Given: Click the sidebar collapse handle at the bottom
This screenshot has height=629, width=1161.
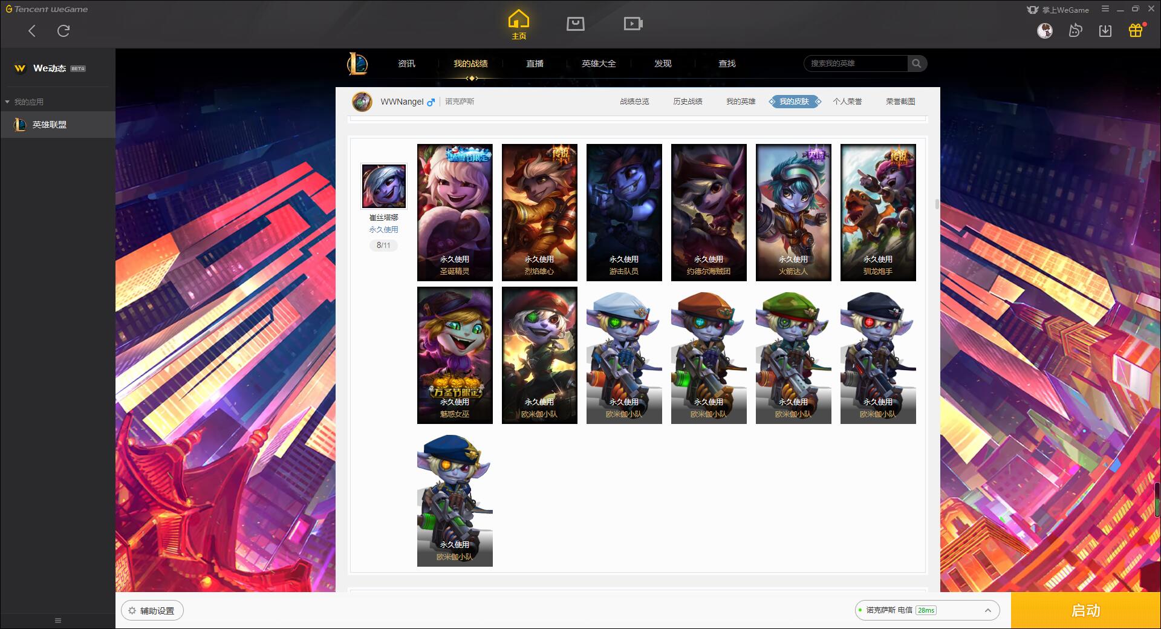Looking at the screenshot, I should [58, 621].
